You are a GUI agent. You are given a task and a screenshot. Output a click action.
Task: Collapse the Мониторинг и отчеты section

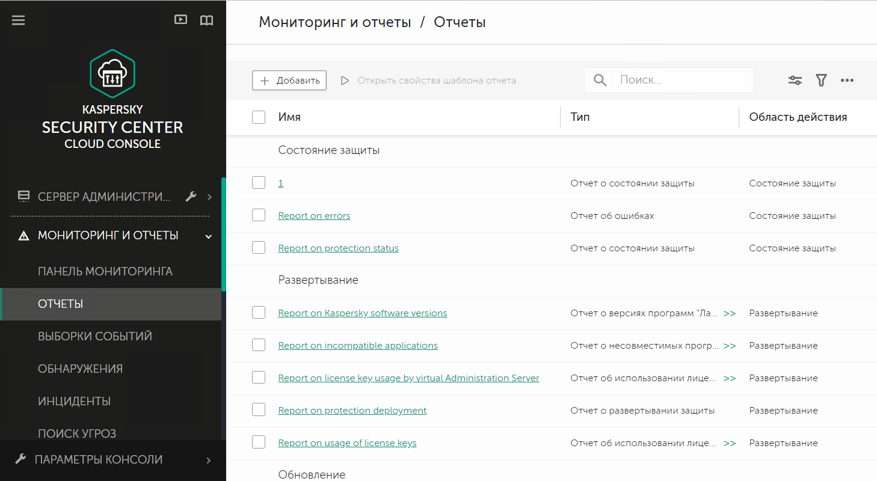point(209,236)
